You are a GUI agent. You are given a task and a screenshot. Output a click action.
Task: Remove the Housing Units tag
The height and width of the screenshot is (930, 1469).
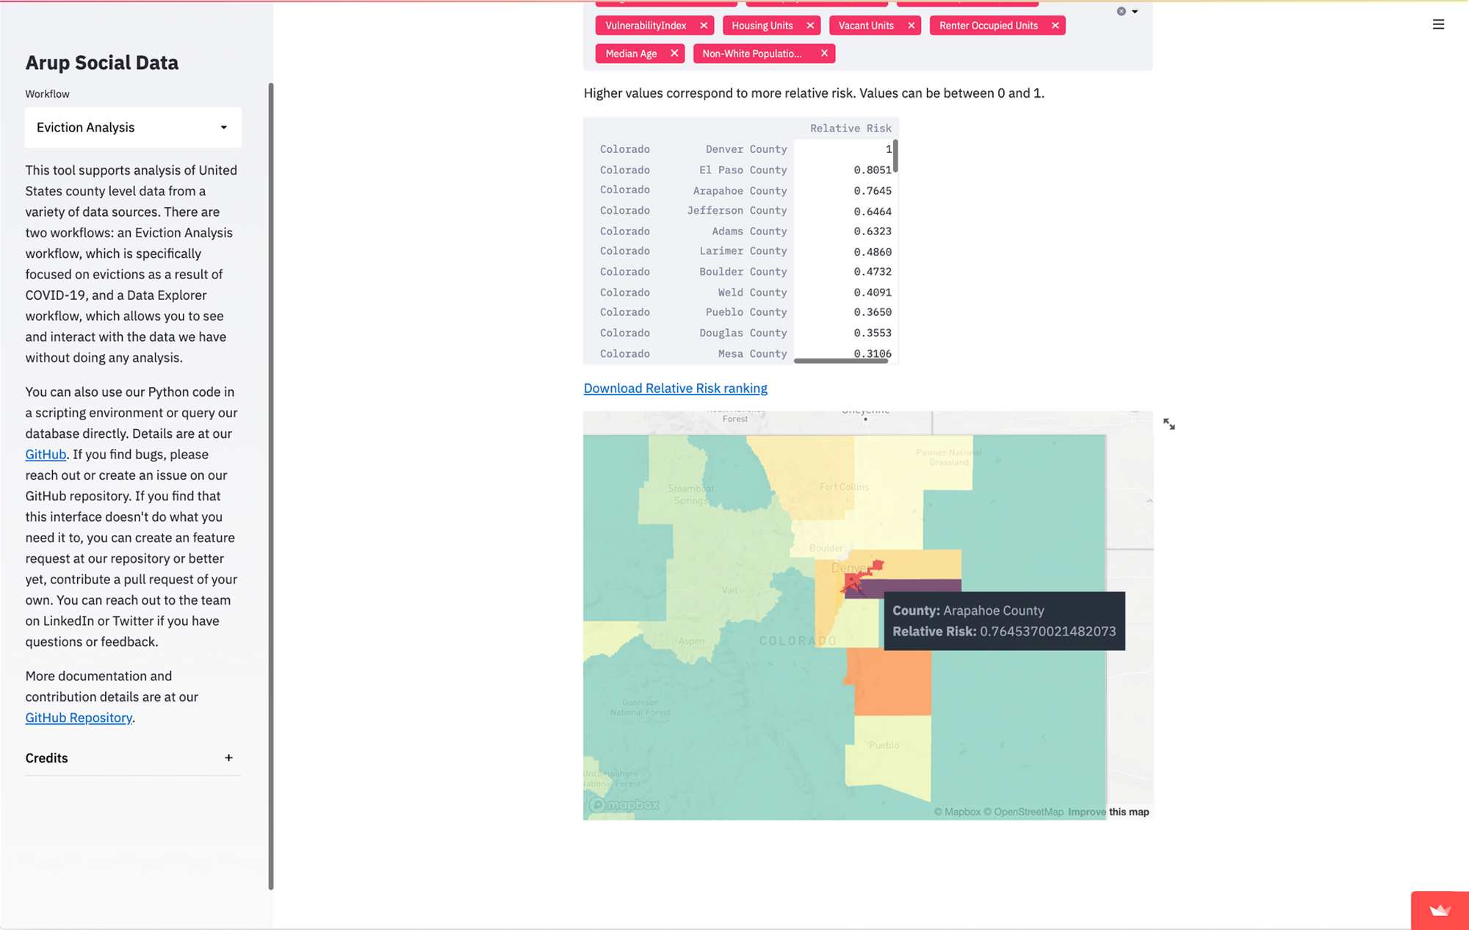[x=810, y=26]
